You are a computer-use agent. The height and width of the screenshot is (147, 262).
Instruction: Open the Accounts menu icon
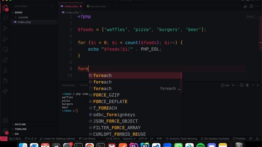tap(5, 120)
